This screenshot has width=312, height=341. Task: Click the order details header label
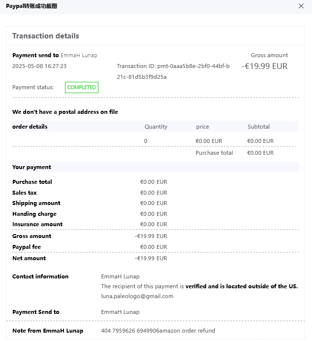tap(30, 127)
